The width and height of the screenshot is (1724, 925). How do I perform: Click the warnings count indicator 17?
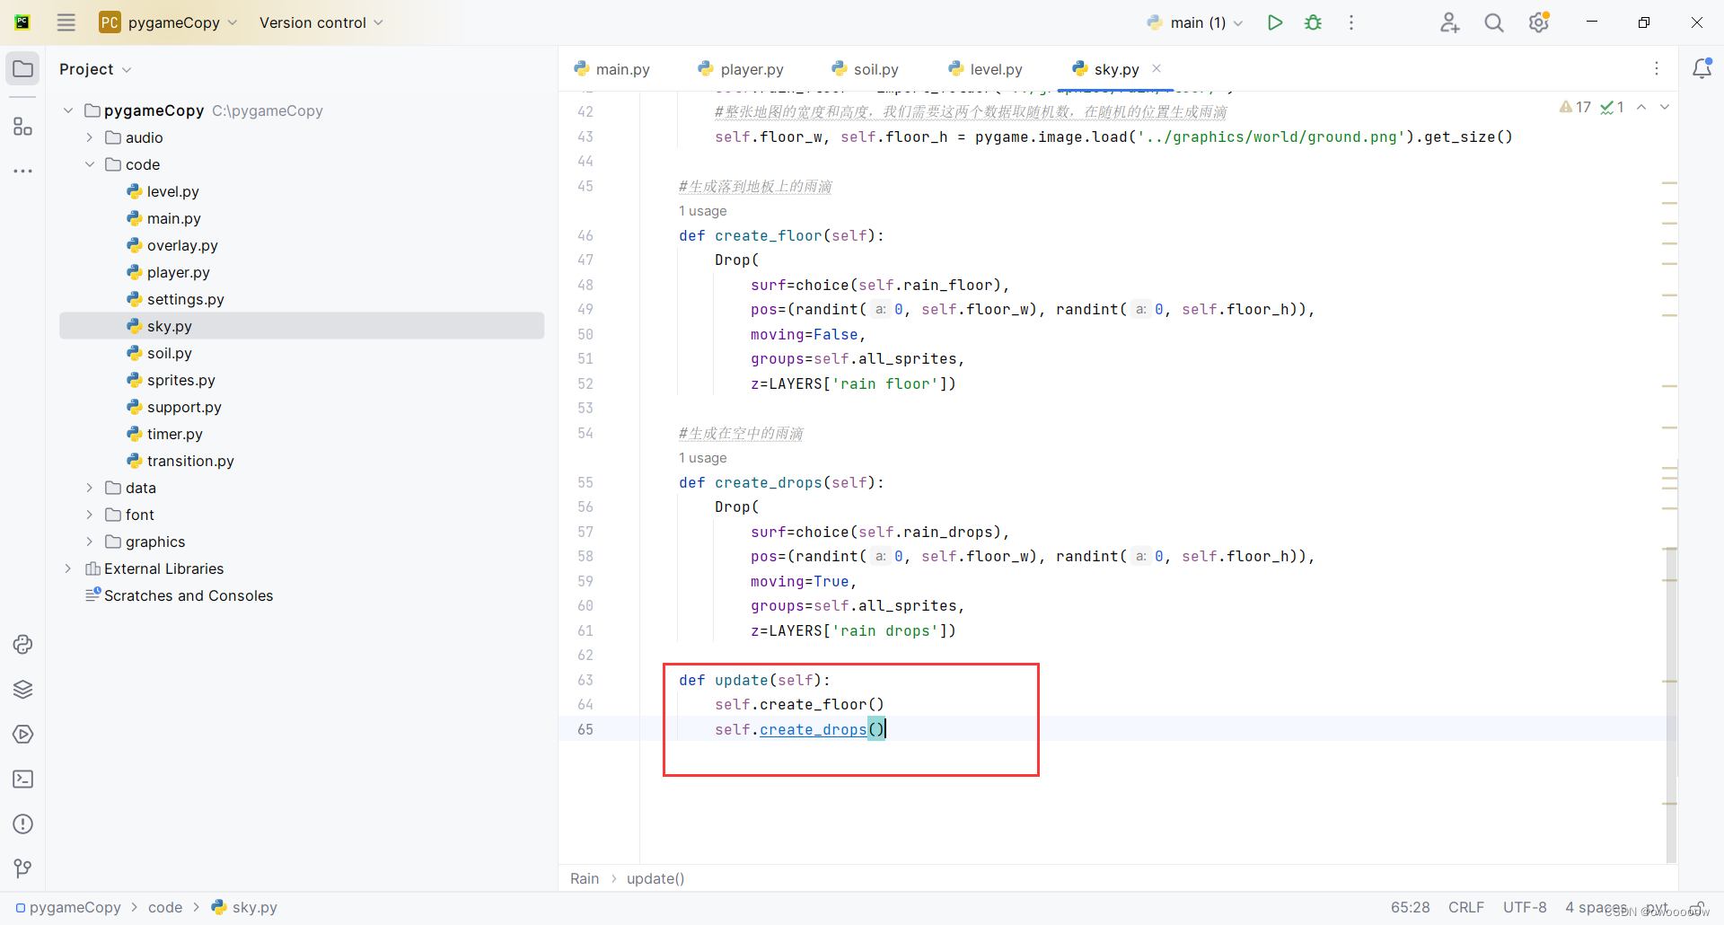tap(1576, 107)
